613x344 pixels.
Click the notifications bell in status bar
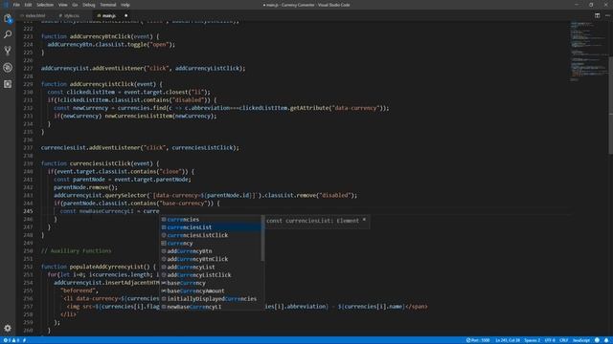606,340
